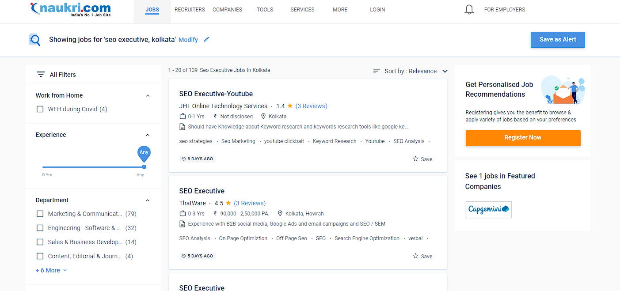Image resolution: width=620 pixels, height=291 pixels.
Task: Click the pencil icon to edit search
Action: coord(206,39)
